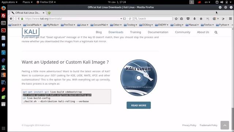The image size is (234, 132).
Task: Expand the Search bookmarks folder
Action: click(x=15, y=25)
